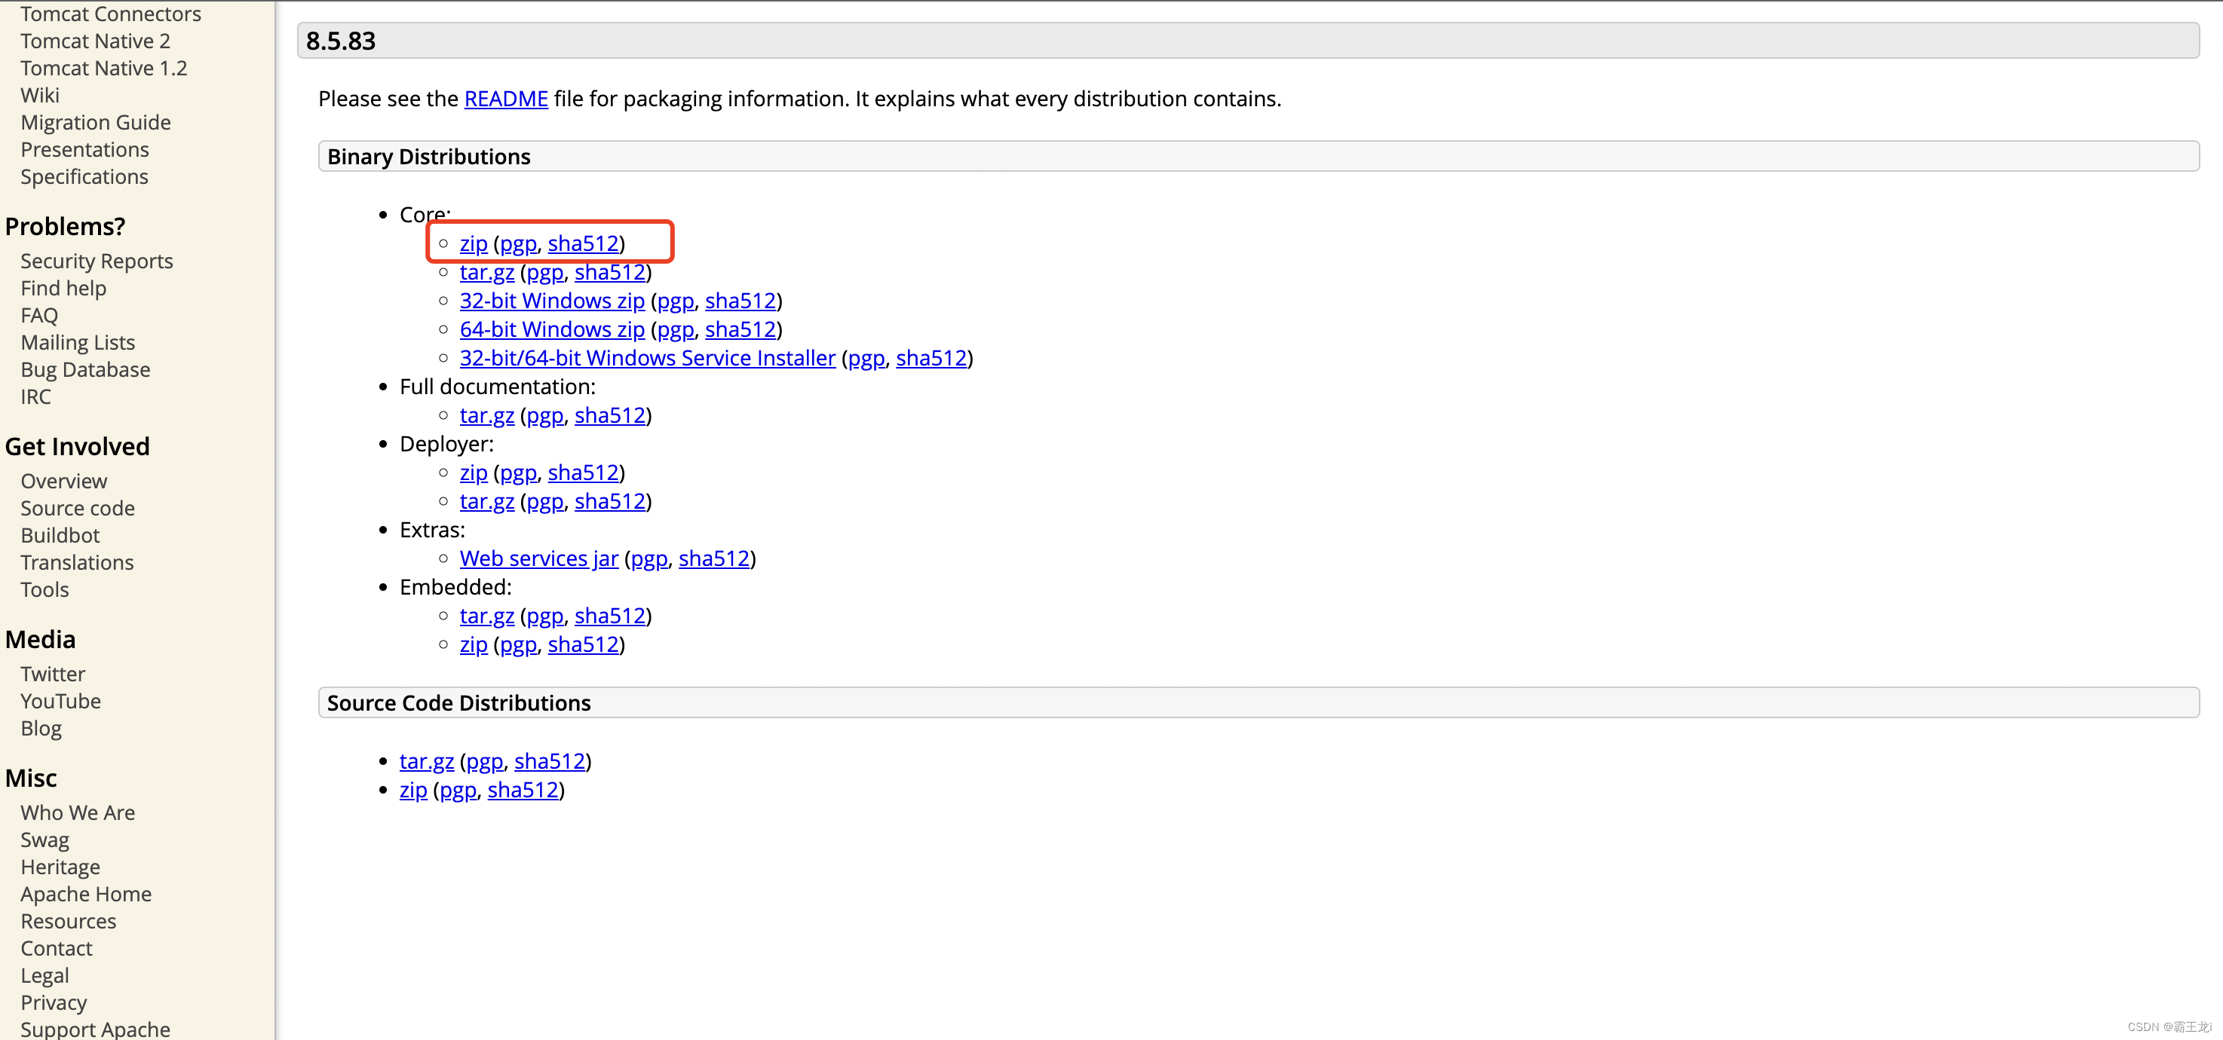Select Tomcat Native 2 in the sidebar

pos(95,41)
